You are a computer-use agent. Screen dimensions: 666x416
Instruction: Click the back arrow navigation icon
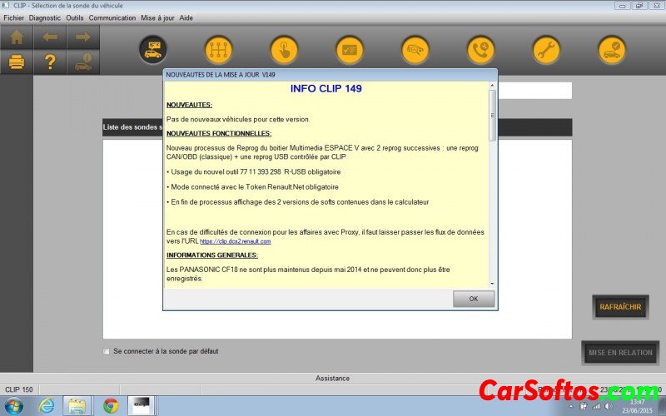pos(50,37)
